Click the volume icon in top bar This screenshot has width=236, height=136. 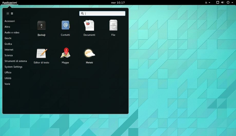(222, 3)
